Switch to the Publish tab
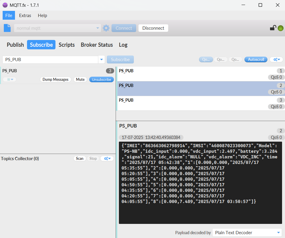Viewport: 285px width, 238px height. click(15, 45)
